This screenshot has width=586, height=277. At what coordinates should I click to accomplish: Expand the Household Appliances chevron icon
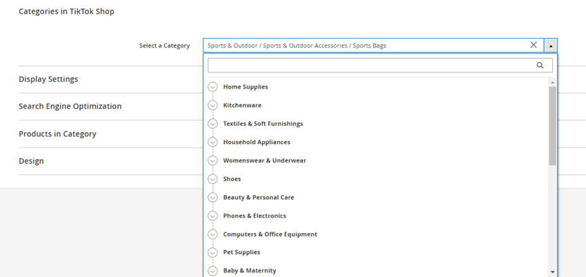(213, 142)
